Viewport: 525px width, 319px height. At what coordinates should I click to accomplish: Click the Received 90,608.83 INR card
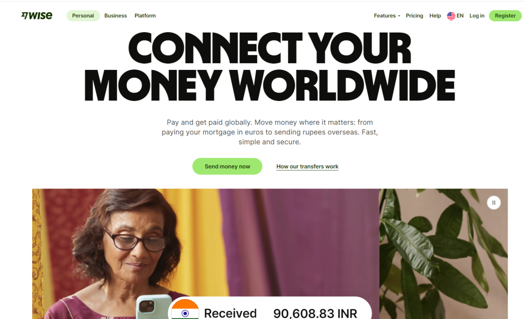pyautogui.click(x=270, y=308)
